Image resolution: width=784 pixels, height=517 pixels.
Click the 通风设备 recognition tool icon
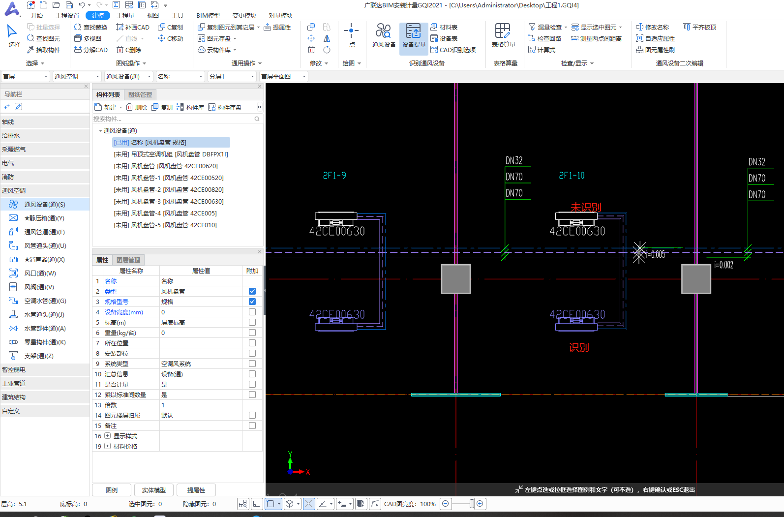coord(384,35)
